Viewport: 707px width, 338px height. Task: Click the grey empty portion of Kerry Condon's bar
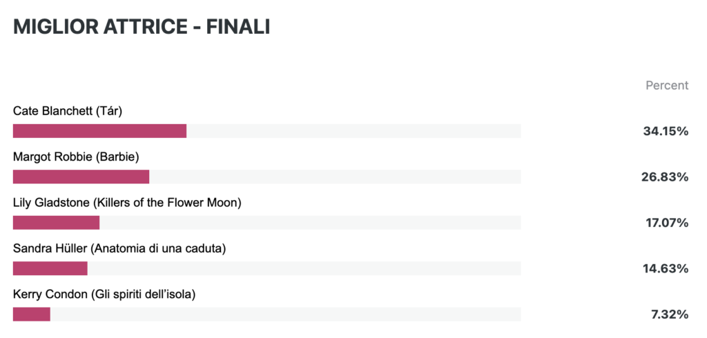(x=285, y=314)
